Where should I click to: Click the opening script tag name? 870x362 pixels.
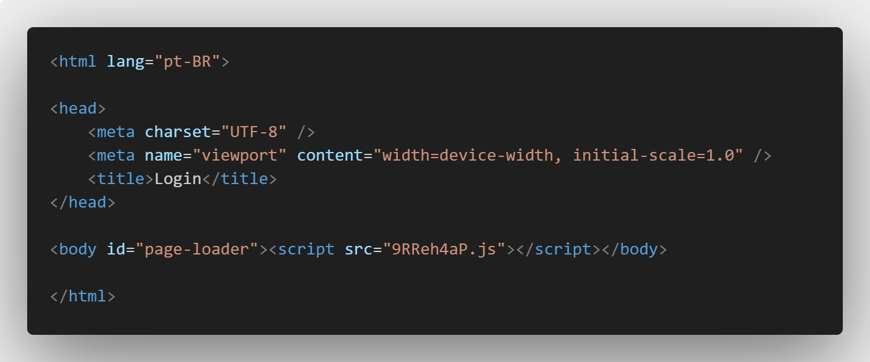tap(306, 250)
